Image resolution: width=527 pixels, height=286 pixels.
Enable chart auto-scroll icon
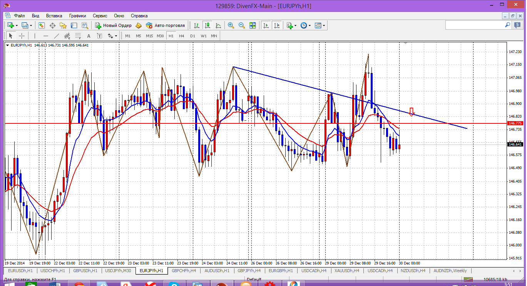coord(266,25)
